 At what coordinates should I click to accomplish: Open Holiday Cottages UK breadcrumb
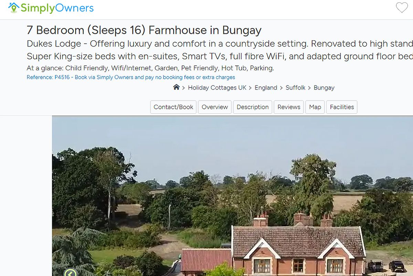tap(217, 88)
